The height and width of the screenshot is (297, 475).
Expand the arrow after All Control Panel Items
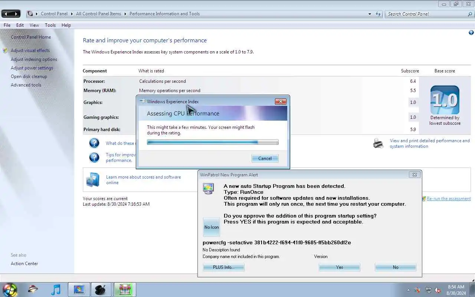(125, 14)
